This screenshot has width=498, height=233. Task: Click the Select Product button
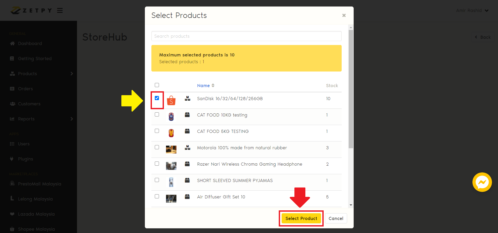pyautogui.click(x=301, y=218)
